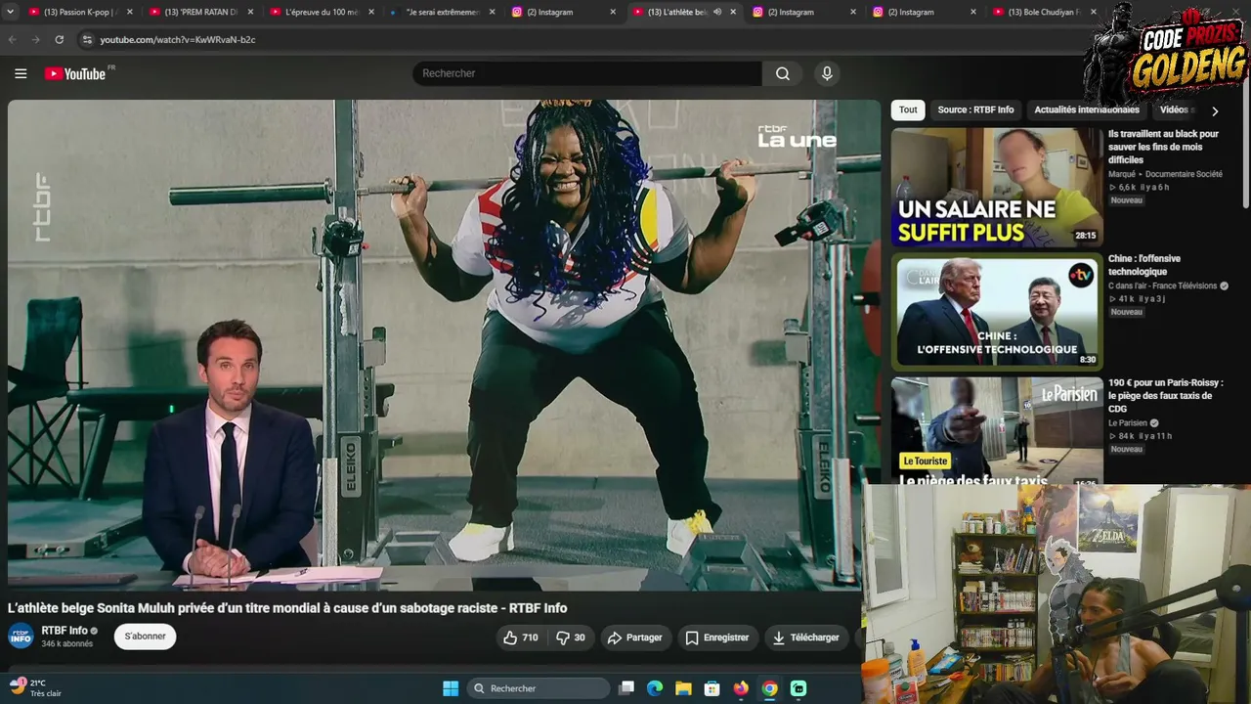Image resolution: width=1251 pixels, height=704 pixels.
Task: Open the RTBF Info channel avatar
Action: (x=21, y=637)
